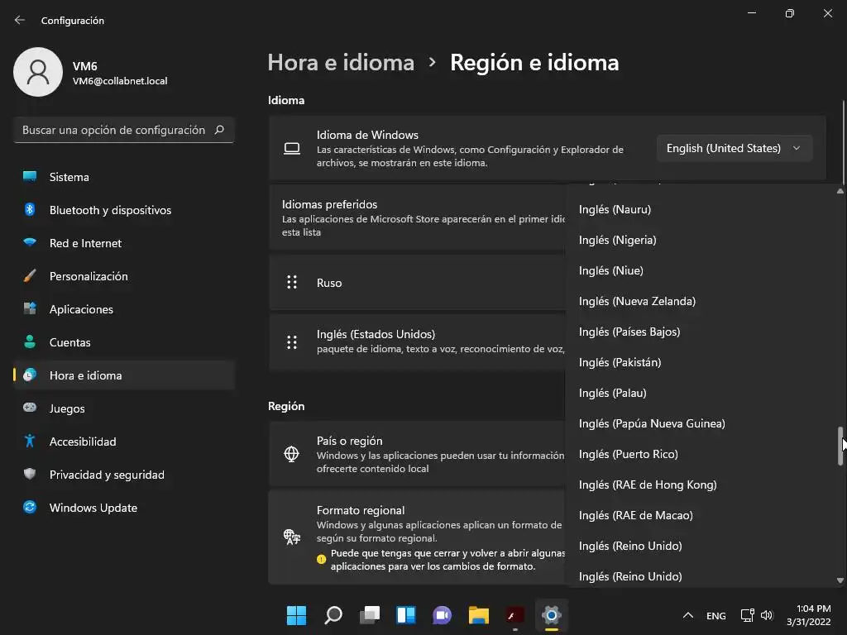Open the English (United States) language dropdown
This screenshot has height=635, width=847.
point(735,148)
